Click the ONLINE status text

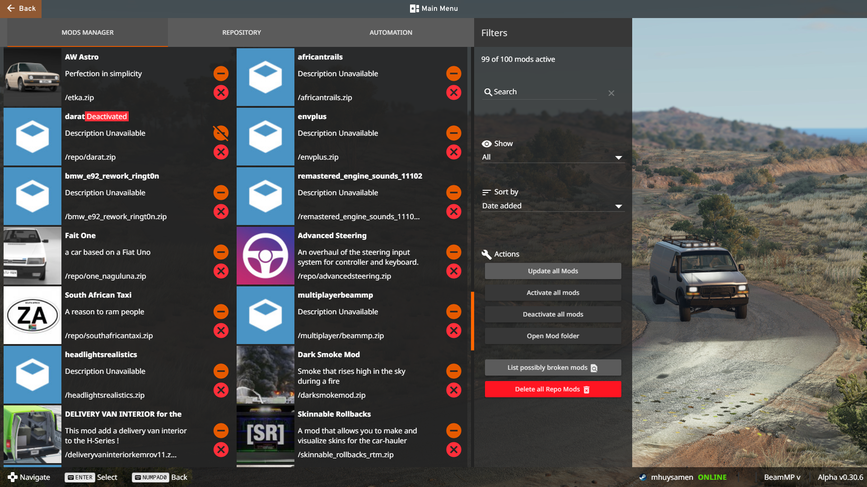point(712,477)
